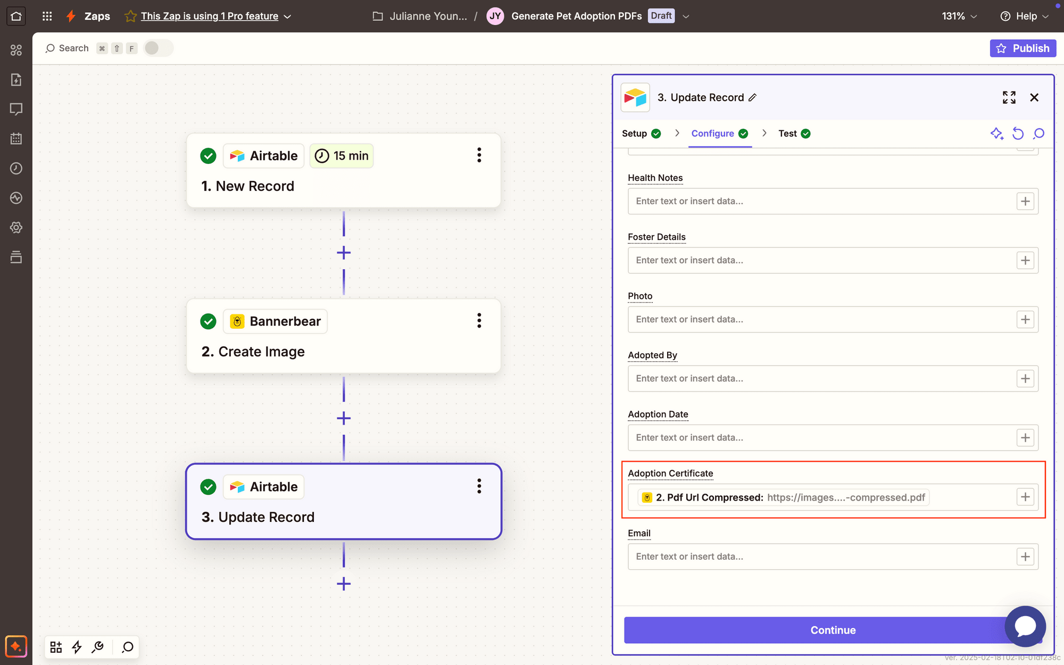Expand the 'This Zap is using 1 Pro feature' dropdown
The width and height of the screenshot is (1064, 665).
288,16
